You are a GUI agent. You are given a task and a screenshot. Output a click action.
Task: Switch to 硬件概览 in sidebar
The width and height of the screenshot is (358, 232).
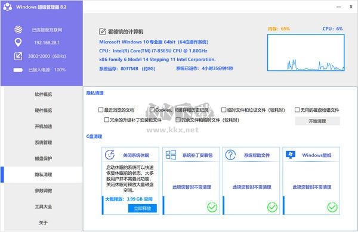[x=44, y=111]
